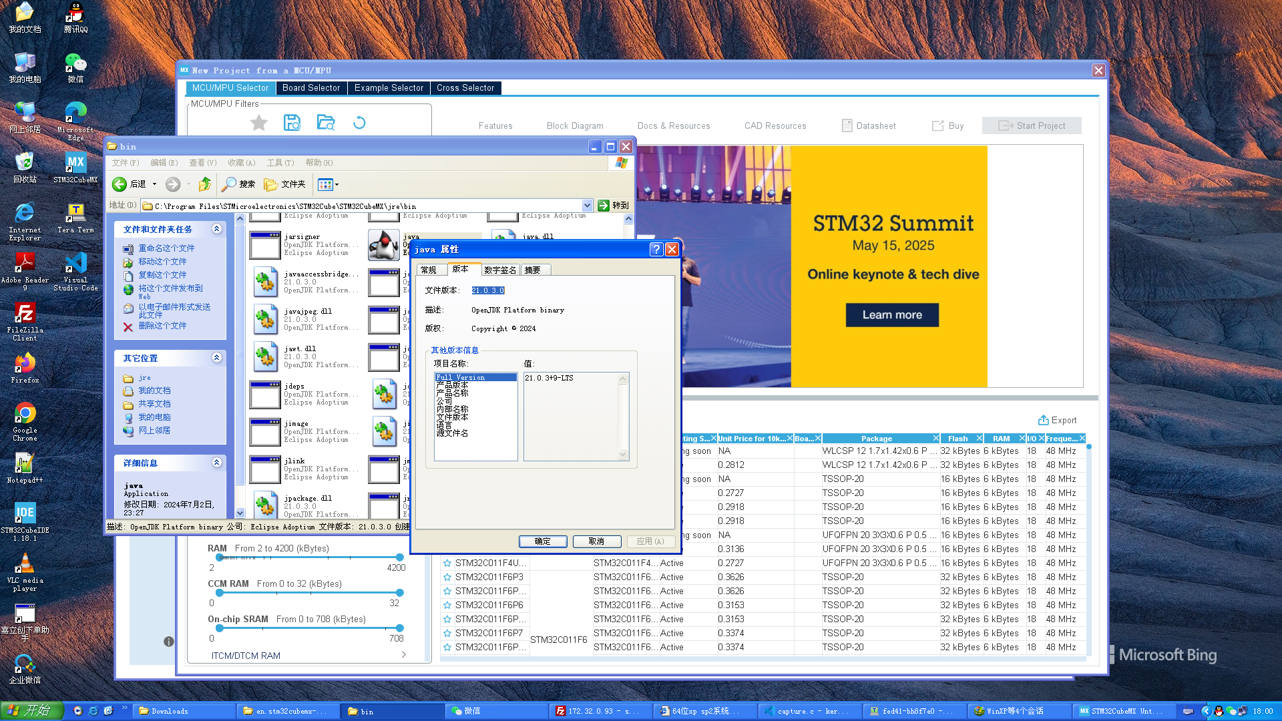Toggle favorite star for STM32C011F6P7 row

coord(447,634)
